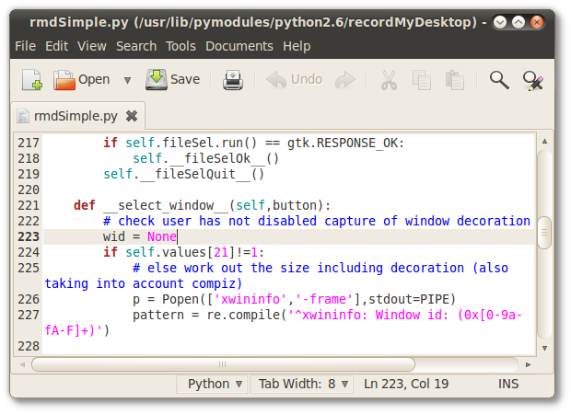This screenshot has height=414, width=571.
Task: Click the horizontal scrollbar left arrow
Action: [23, 364]
